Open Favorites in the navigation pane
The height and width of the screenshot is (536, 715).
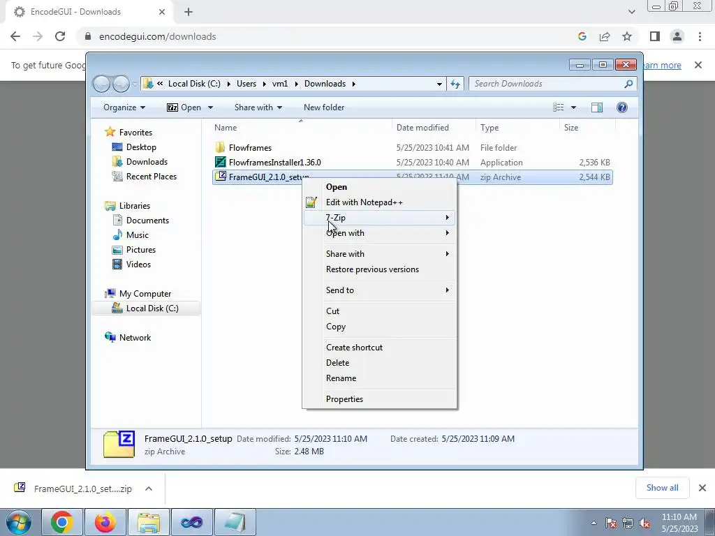[x=135, y=133]
